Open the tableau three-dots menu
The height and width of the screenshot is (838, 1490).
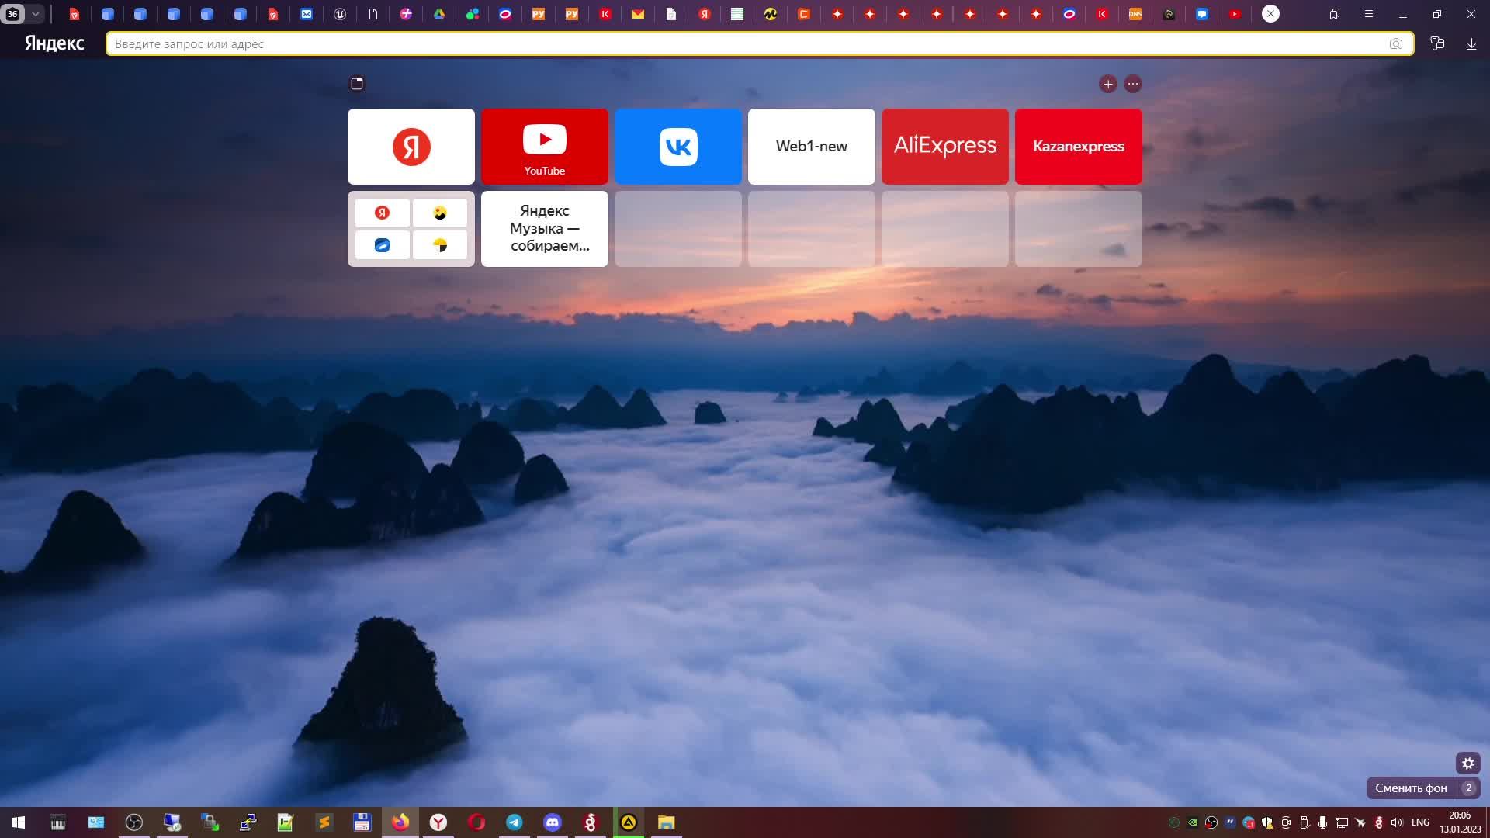pos(1133,84)
